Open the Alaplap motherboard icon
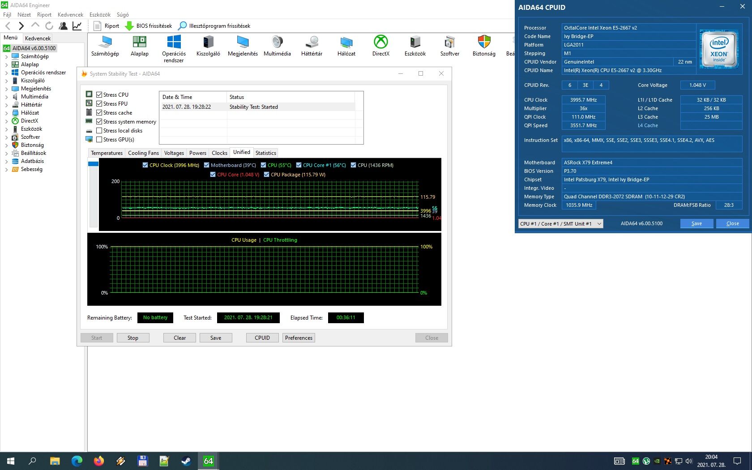Screen dimensions: 752x470 (x=140, y=42)
